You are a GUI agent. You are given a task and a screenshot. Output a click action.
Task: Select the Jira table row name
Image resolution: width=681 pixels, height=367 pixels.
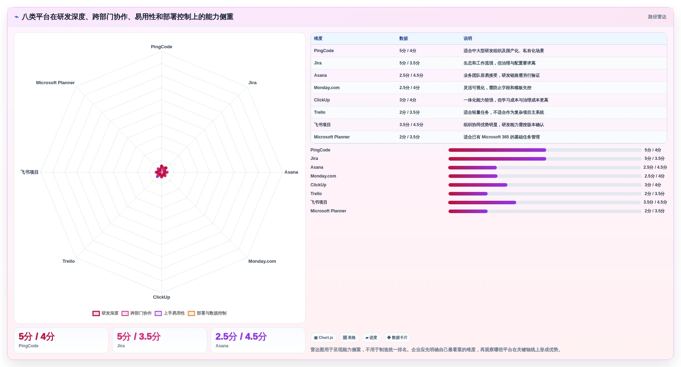[318, 63]
